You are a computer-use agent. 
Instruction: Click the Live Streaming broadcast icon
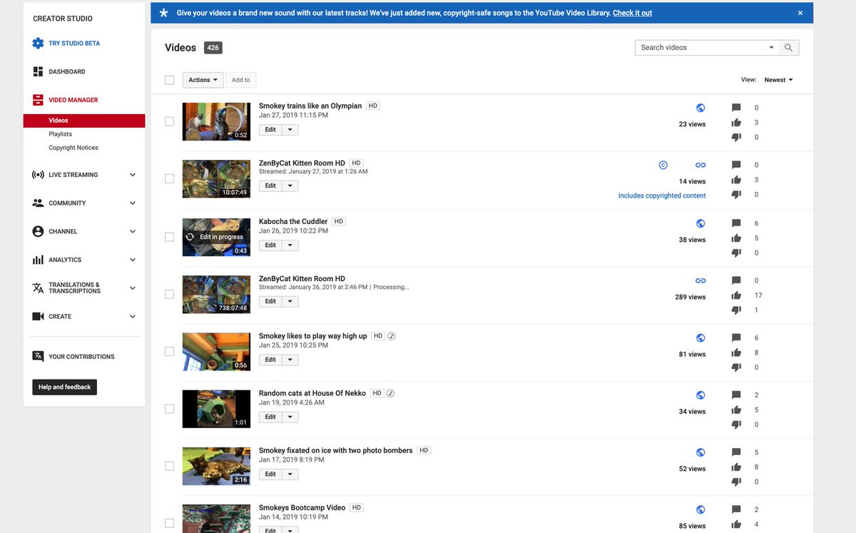(38, 175)
